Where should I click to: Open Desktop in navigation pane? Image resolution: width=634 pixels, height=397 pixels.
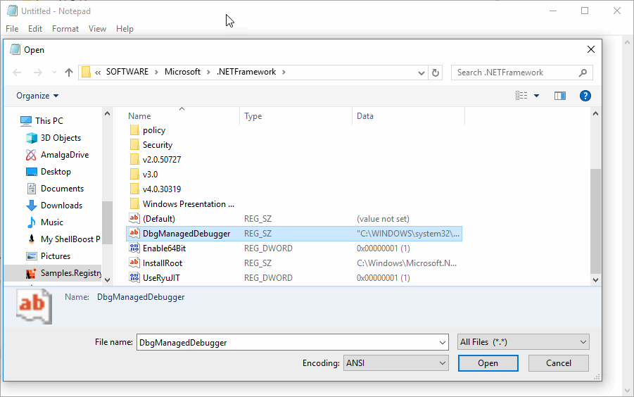[48, 172]
